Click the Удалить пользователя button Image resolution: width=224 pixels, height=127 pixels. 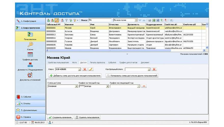[87, 117]
